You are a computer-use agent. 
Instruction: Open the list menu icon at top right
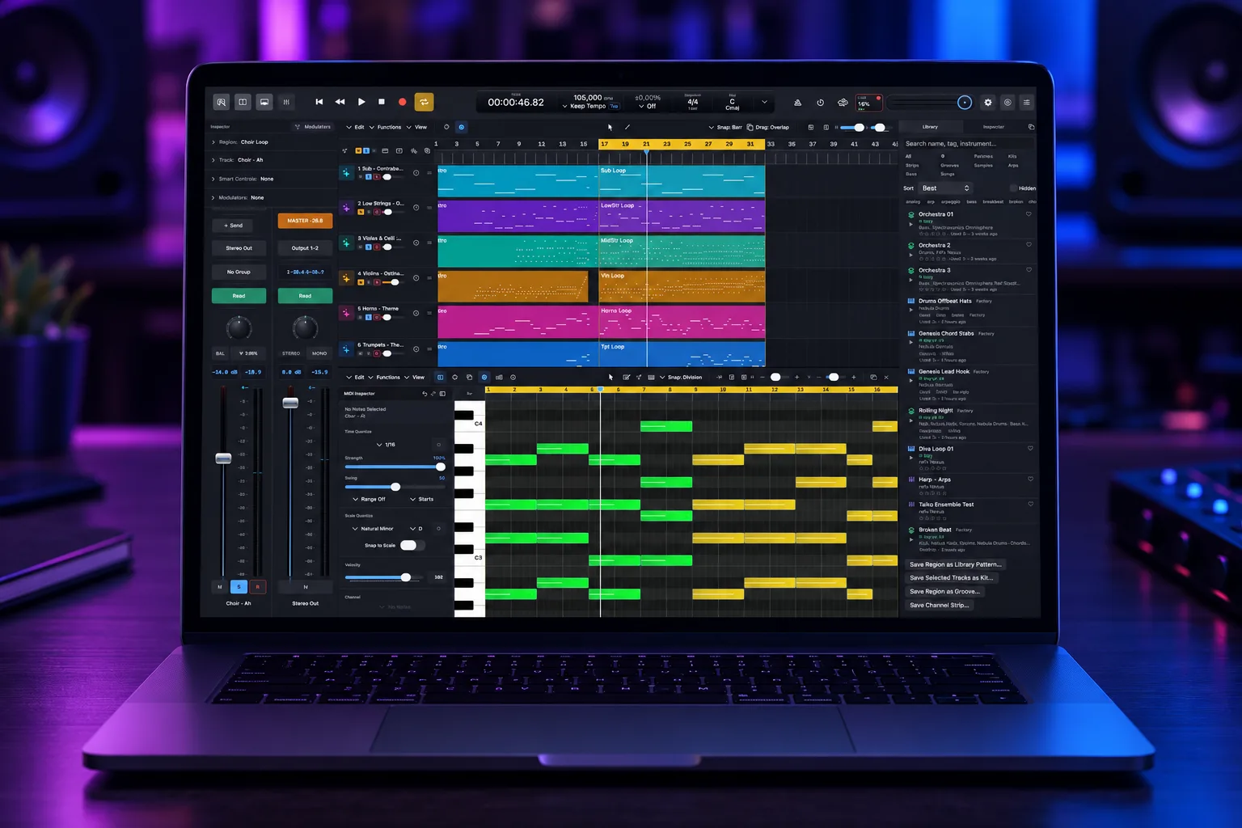(x=1026, y=103)
